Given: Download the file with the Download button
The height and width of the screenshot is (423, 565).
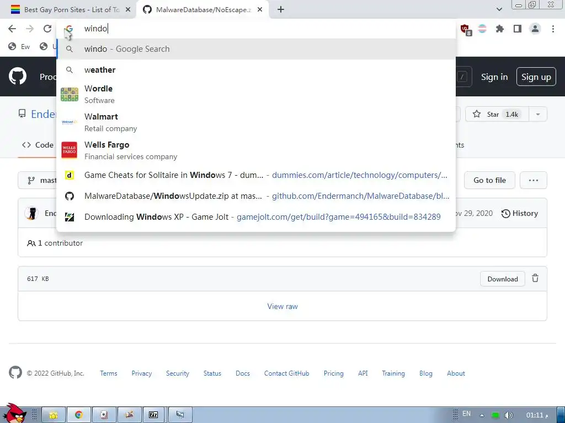Looking at the screenshot, I should pos(502,279).
